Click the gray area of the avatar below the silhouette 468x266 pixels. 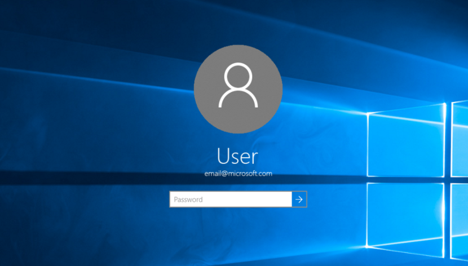(238, 121)
